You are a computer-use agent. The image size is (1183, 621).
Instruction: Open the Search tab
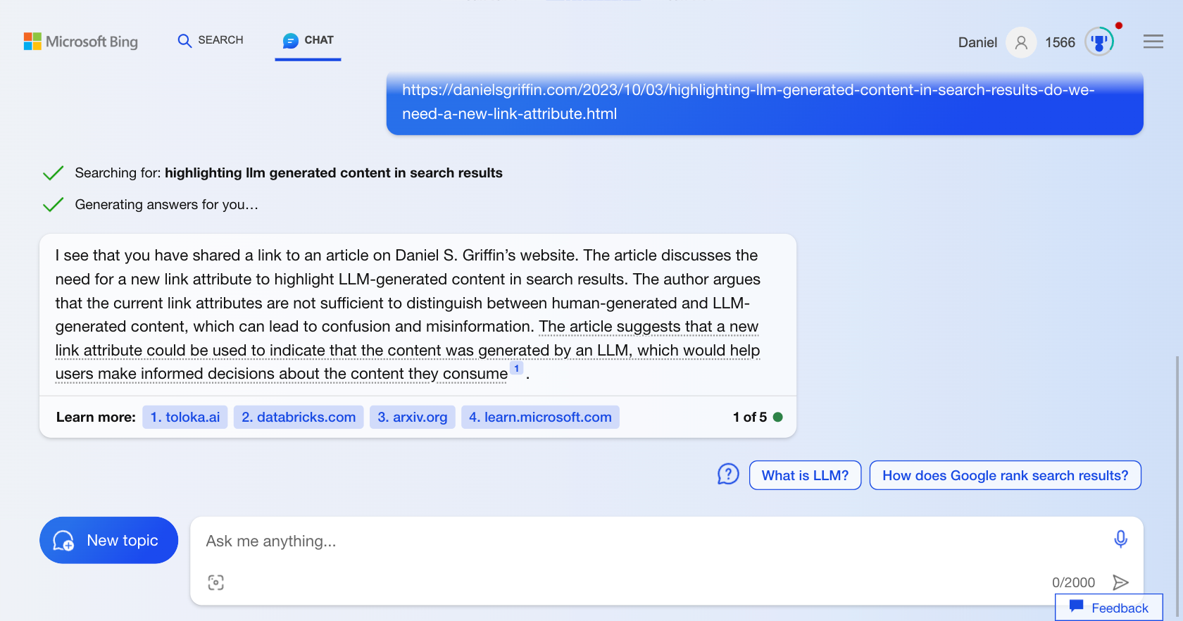(211, 40)
